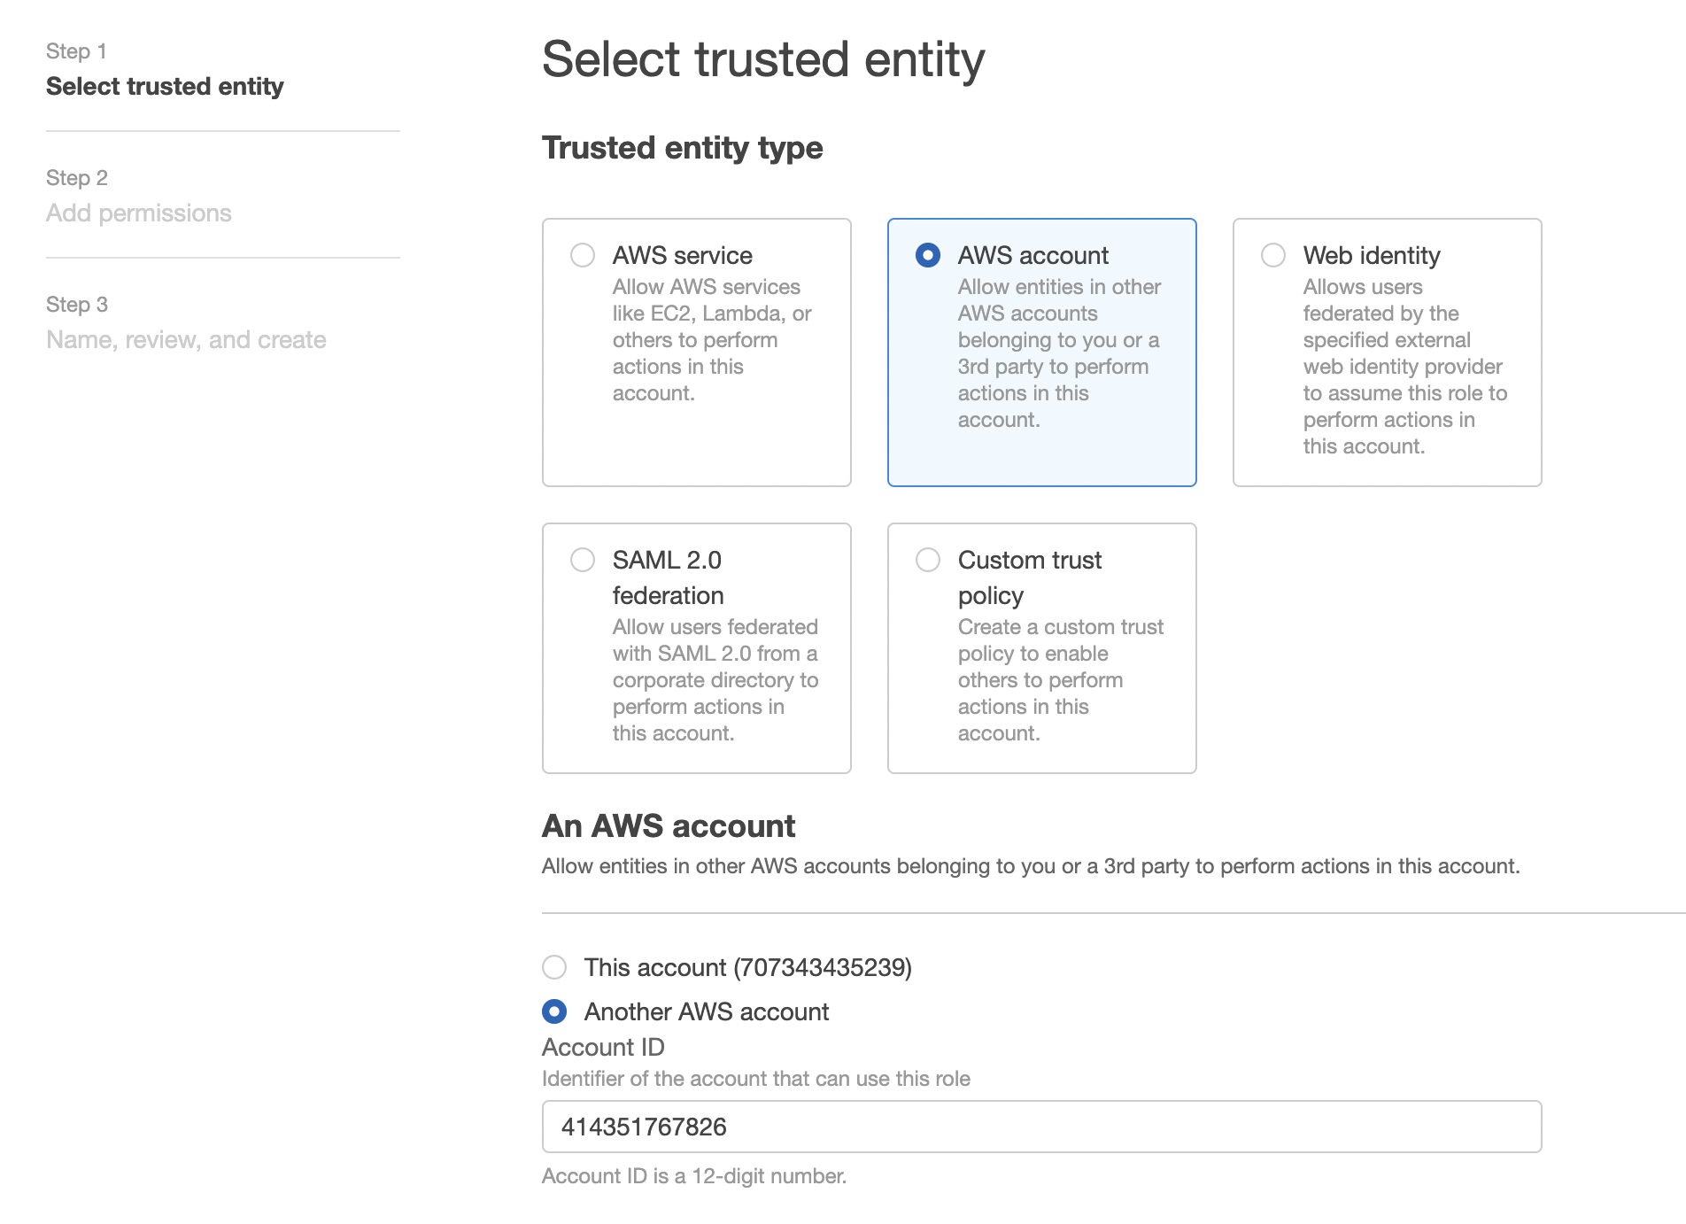The image size is (1686, 1224).
Task: Select the AWS service radio button
Action: [x=583, y=255]
